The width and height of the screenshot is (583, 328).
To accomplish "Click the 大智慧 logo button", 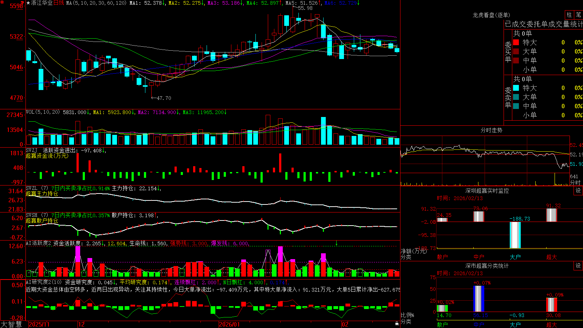I will tap(11, 324).
